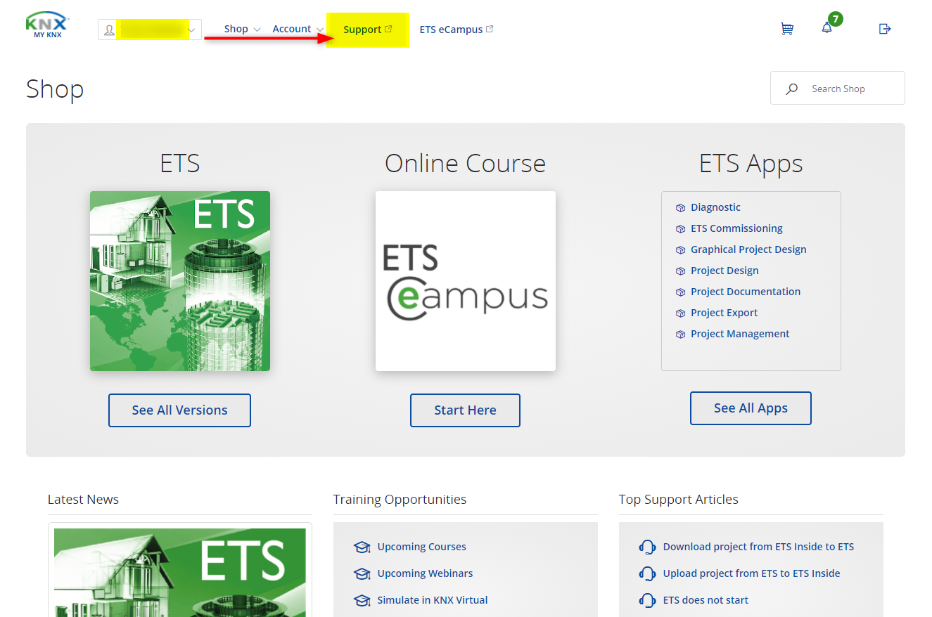The width and height of the screenshot is (932, 617).
Task: Click the package icon beside Project Management
Action: pos(680,334)
